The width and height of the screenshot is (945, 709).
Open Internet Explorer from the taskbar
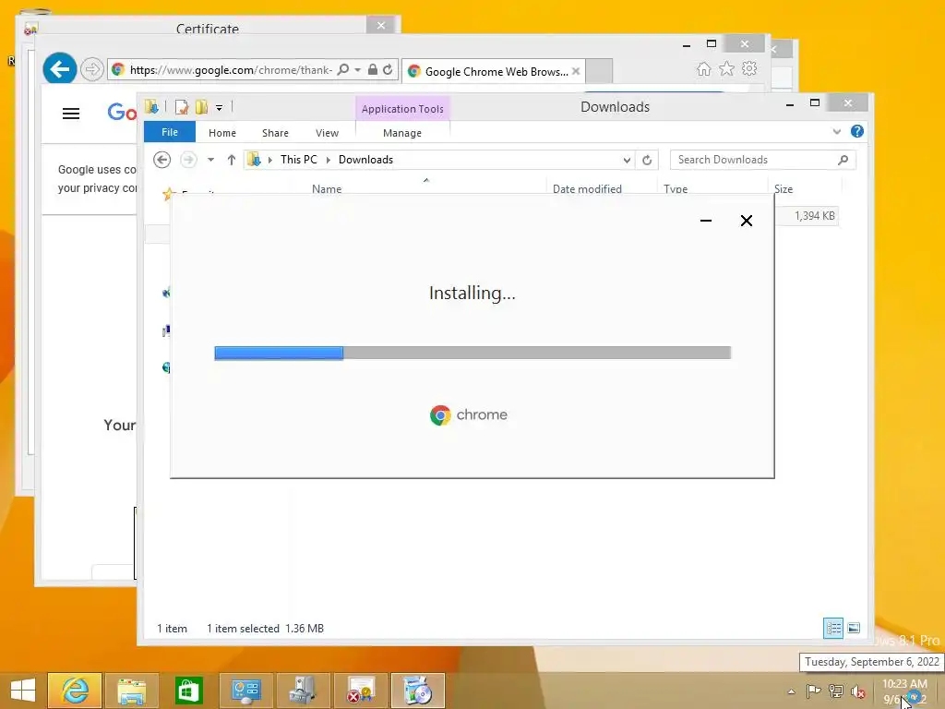(x=75, y=691)
